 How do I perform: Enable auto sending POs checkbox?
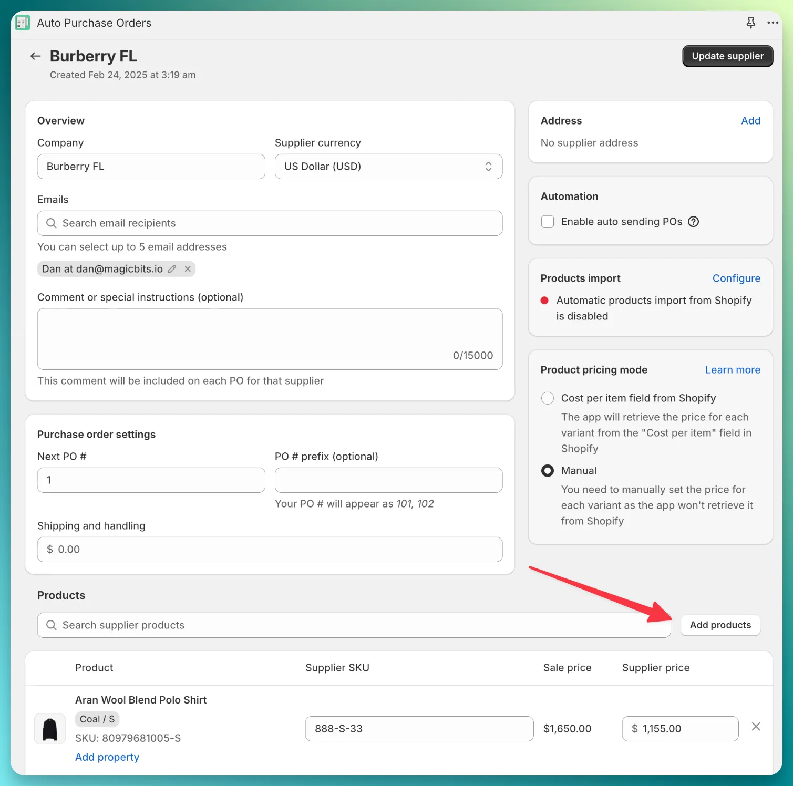(548, 222)
